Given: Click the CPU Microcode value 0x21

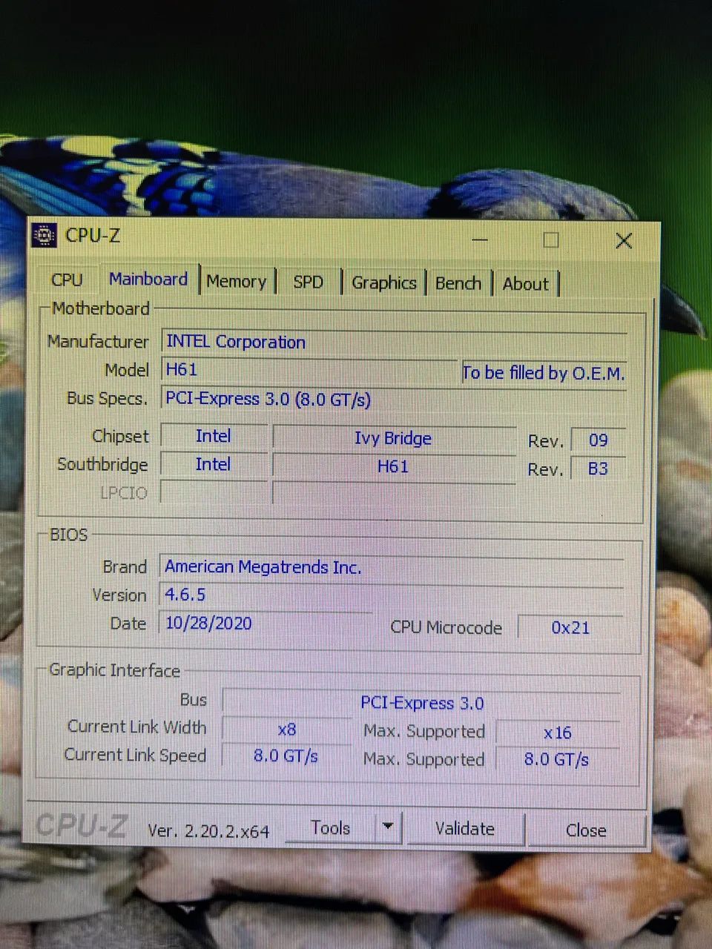Looking at the screenshot, I should [x=570, y=628].
